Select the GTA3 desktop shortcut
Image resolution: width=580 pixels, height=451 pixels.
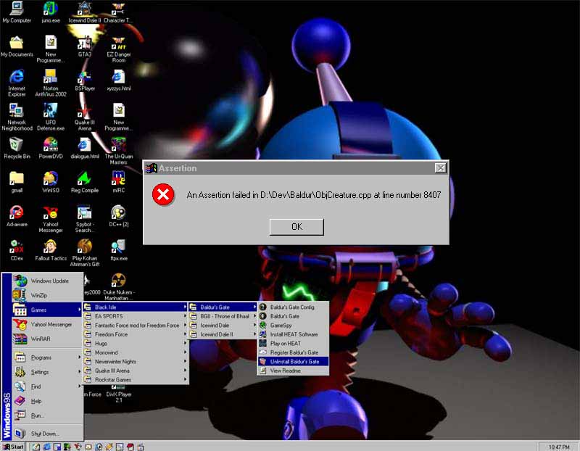point(85,46)
